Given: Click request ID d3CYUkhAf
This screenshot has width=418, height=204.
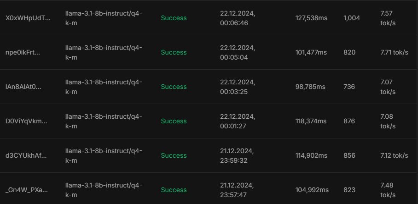Looking at the screenshot, I should (26, 155).
